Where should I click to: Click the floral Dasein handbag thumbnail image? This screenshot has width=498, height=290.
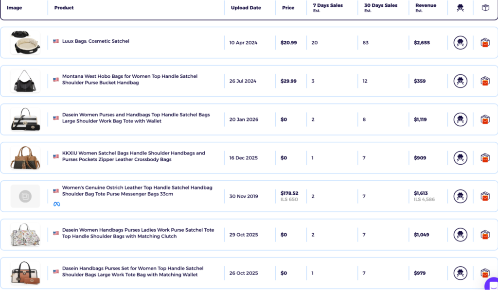coord(25,235)
